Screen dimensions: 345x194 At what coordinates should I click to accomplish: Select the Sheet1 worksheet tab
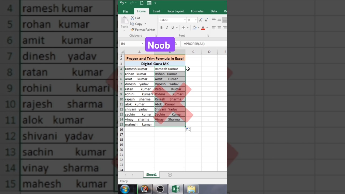[151, 175]
